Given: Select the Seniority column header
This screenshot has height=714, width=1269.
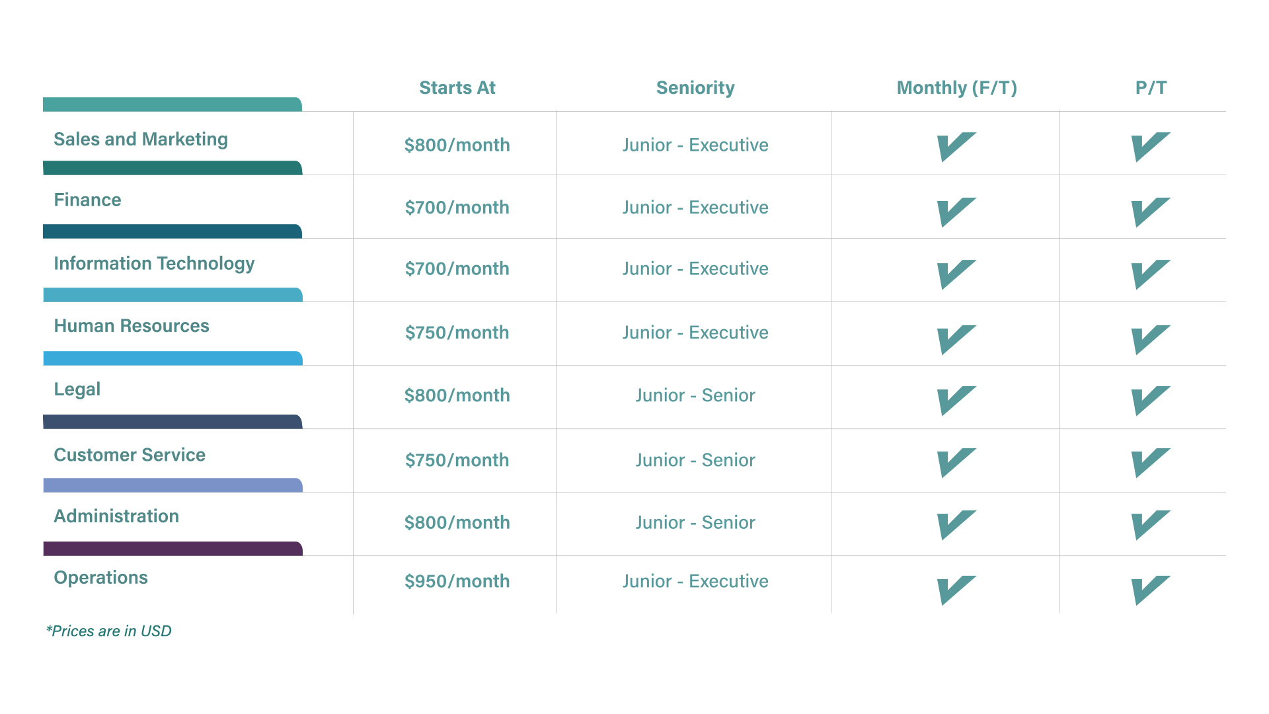Looking at the screenshot, I should (x=695, y=88).
